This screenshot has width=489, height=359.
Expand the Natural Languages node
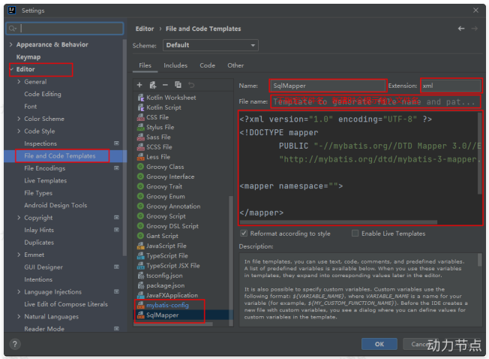(19, 316)
